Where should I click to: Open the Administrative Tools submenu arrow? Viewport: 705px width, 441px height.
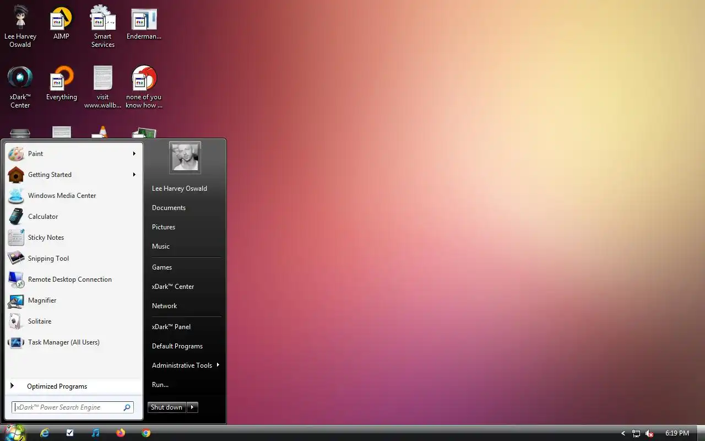[218, 365]
